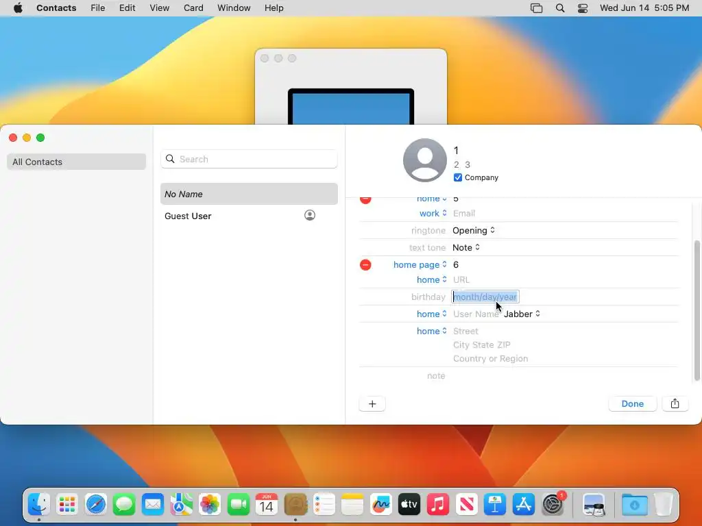The image size is (702, 526).
Task: Uncheck the Company checkbox
Action: 457,177
